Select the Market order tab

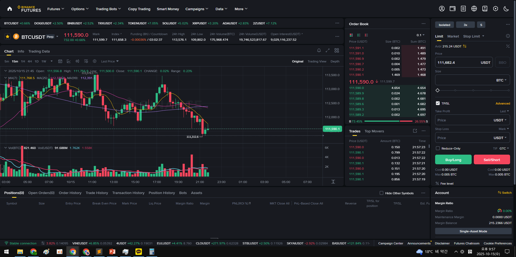pos(453,36)
